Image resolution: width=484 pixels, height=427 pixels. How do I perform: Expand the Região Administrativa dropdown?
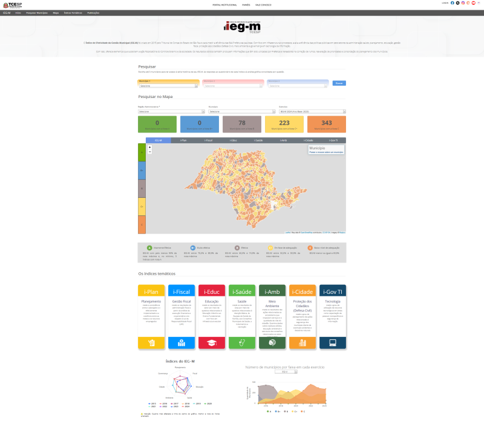[x=171, y=111]
